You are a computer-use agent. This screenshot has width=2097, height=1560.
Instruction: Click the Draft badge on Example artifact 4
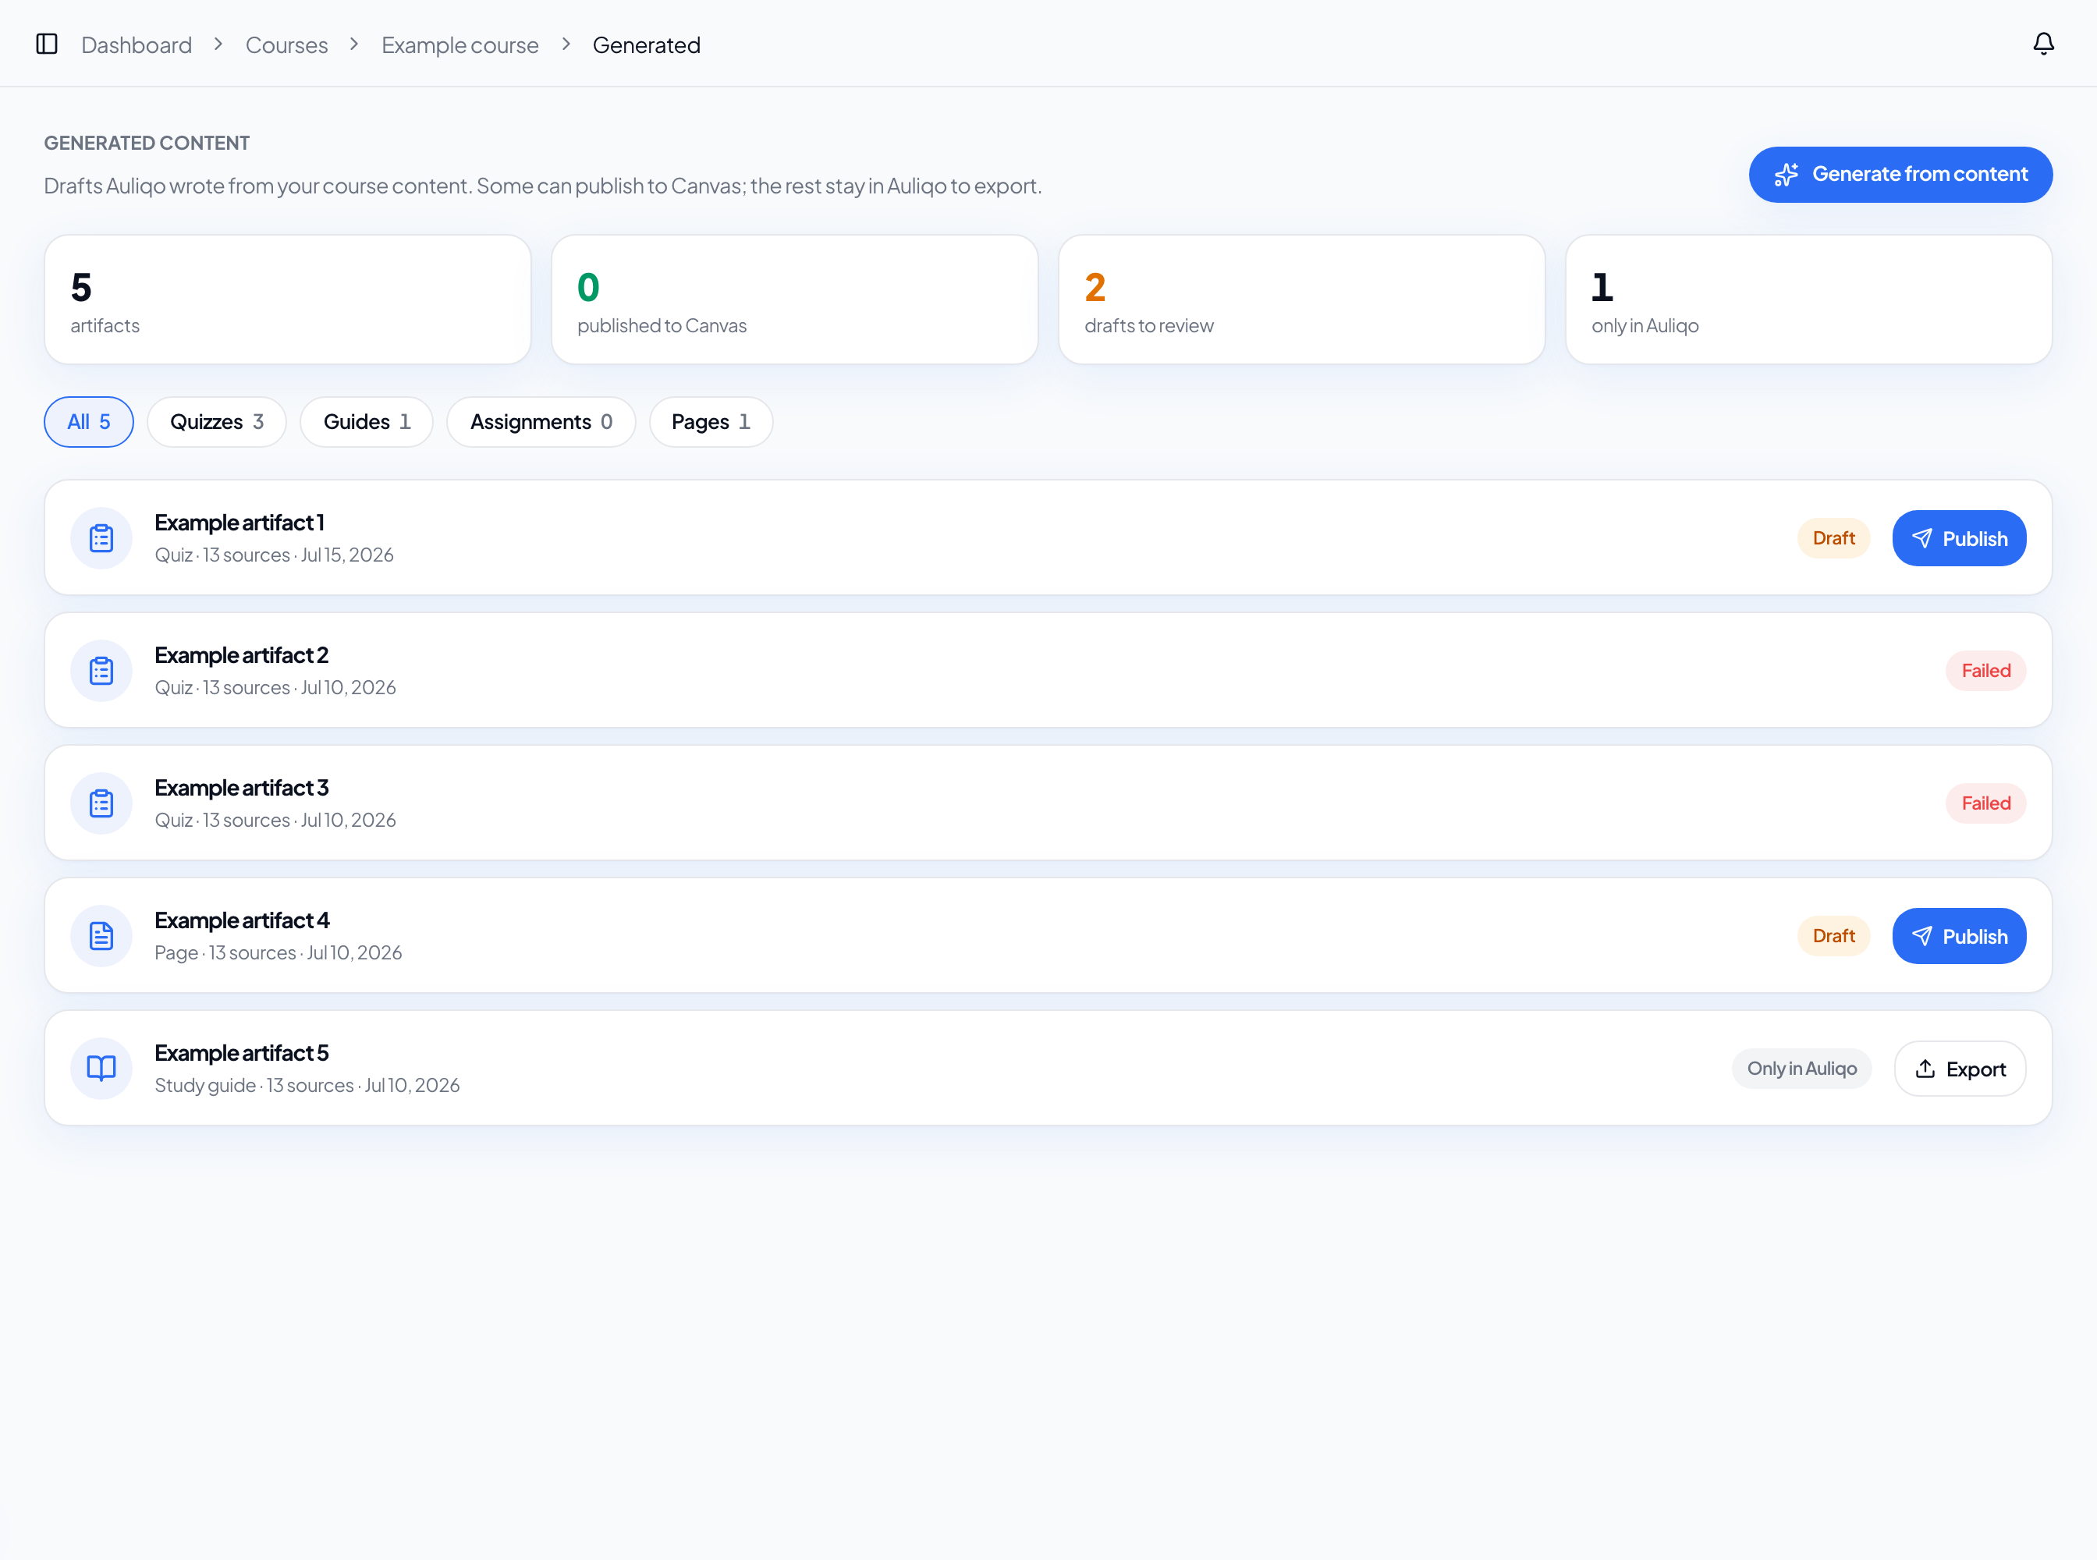point(1833,936)
